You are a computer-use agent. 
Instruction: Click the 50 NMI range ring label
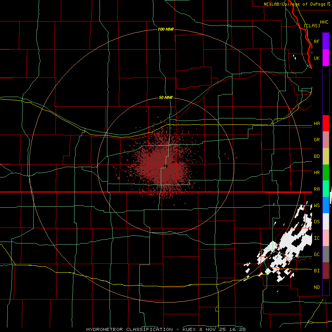click(x=166, y=98)
